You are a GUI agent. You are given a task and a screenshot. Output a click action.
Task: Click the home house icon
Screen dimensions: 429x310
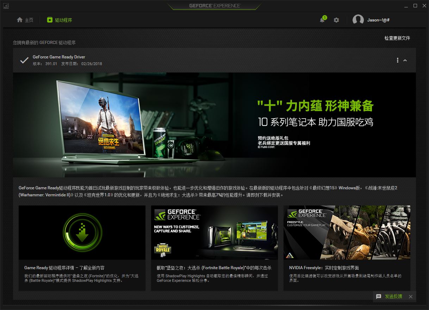pyautogui.click(x=20, y=20)
